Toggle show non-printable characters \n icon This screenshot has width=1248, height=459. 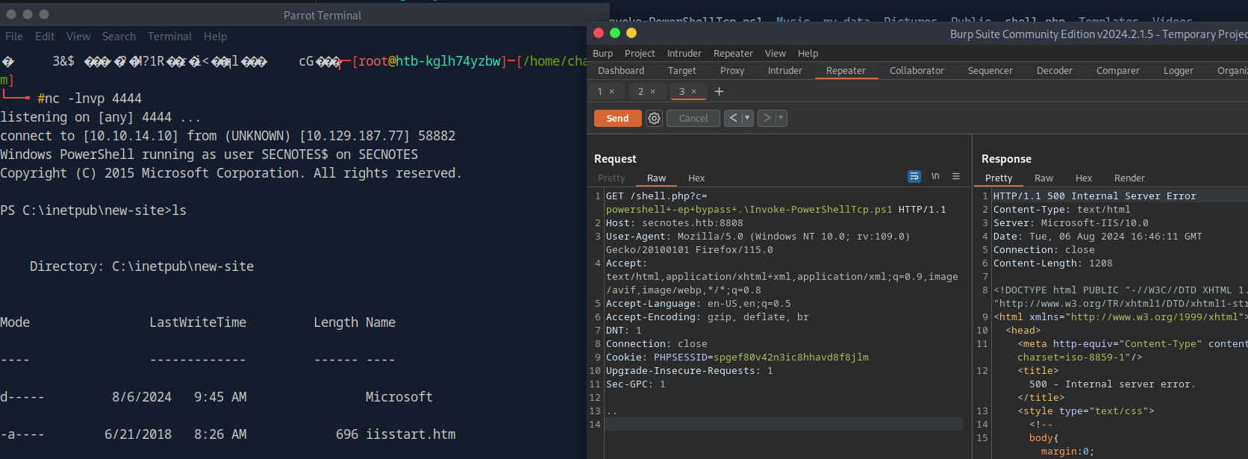point(935,176)
